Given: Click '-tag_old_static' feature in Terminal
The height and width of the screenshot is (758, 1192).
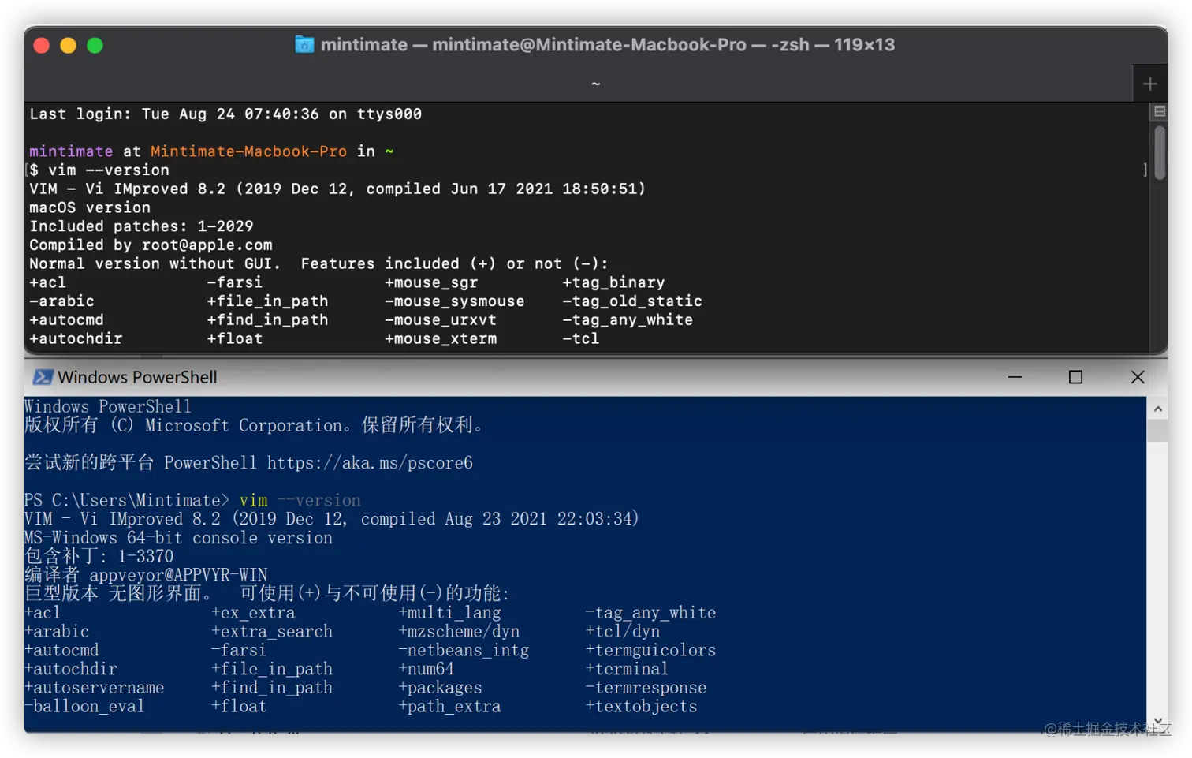Looking at the screenshot, I should click(632, 301).
